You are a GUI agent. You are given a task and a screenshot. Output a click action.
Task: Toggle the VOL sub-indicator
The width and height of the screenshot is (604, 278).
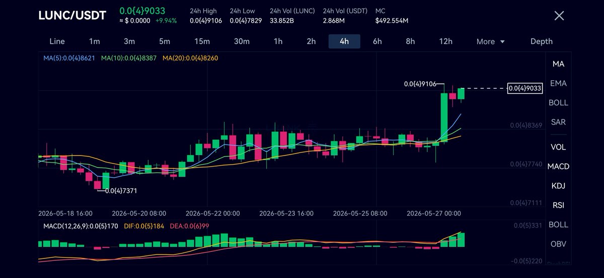point(558,147)
